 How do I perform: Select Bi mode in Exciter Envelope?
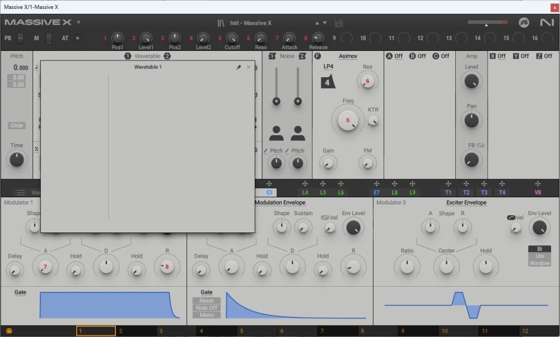coord(539,249)
